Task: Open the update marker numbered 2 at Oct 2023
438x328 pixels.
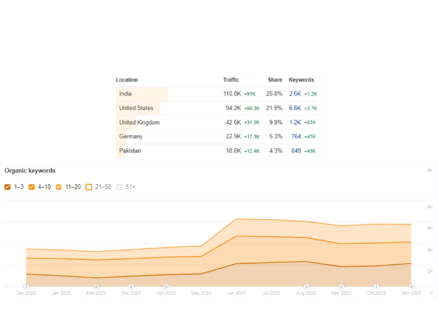Action: [x=376, y=286]
